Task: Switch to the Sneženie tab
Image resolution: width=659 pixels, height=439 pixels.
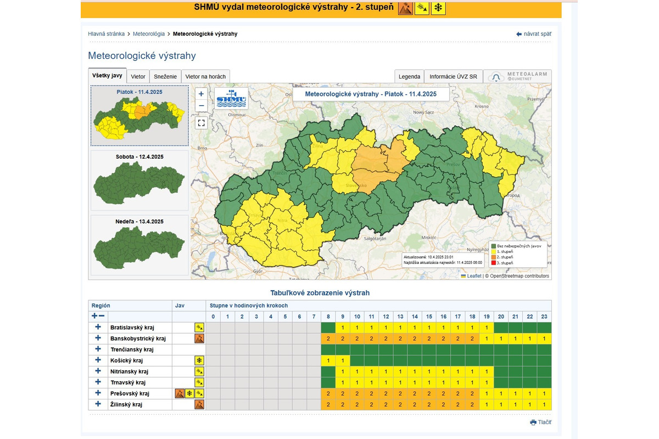Action: tap(165, 77)
